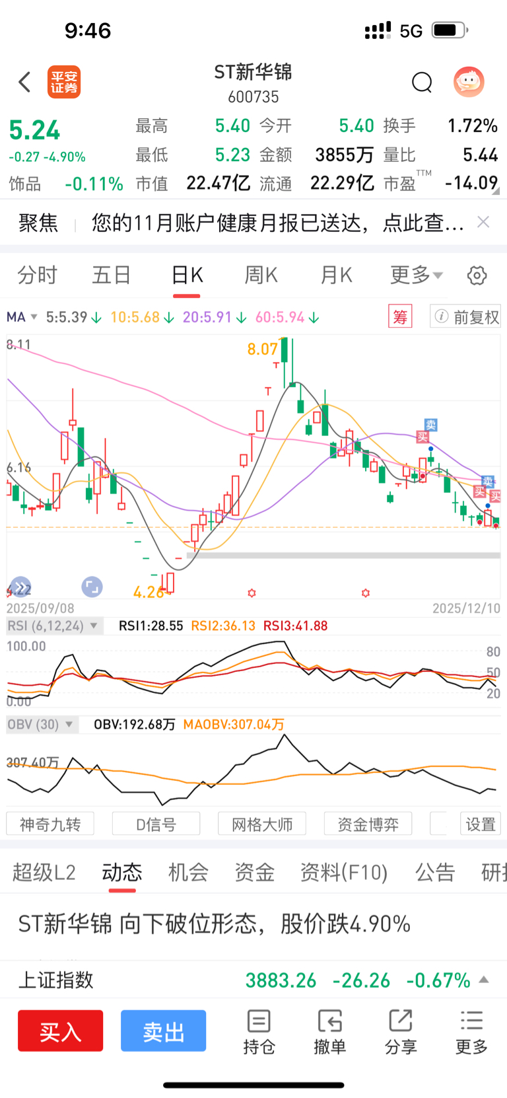Screen dimensions: 507x1098
Task: Expand the 更多 chart period dropdown
Action: click(417, 275)
